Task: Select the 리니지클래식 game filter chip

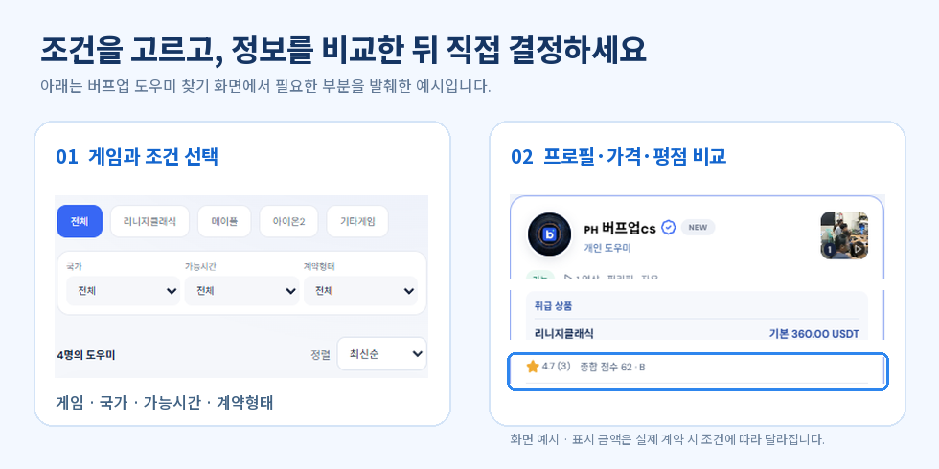Action: (149, 221)
